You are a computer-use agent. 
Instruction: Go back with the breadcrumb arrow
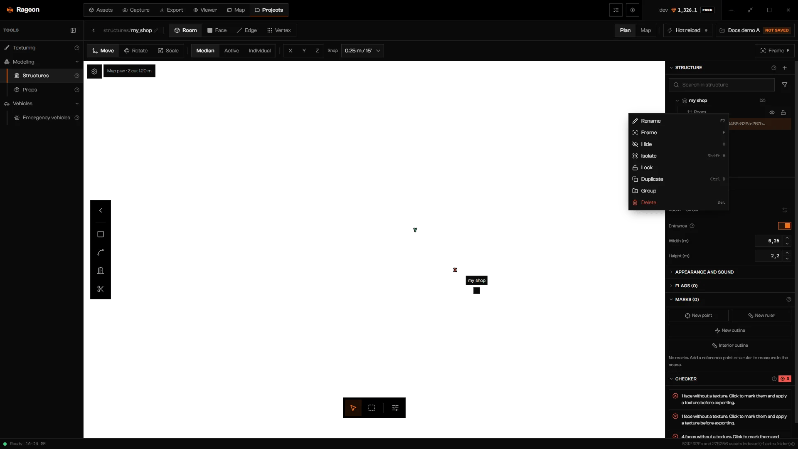(94, 30)
